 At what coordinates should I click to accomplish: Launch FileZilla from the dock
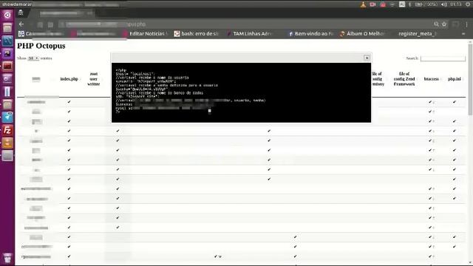pos(7,130)
